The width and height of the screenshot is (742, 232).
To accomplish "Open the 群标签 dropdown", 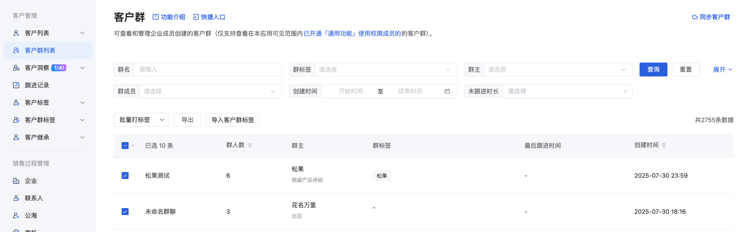I will tap(386, 70).
